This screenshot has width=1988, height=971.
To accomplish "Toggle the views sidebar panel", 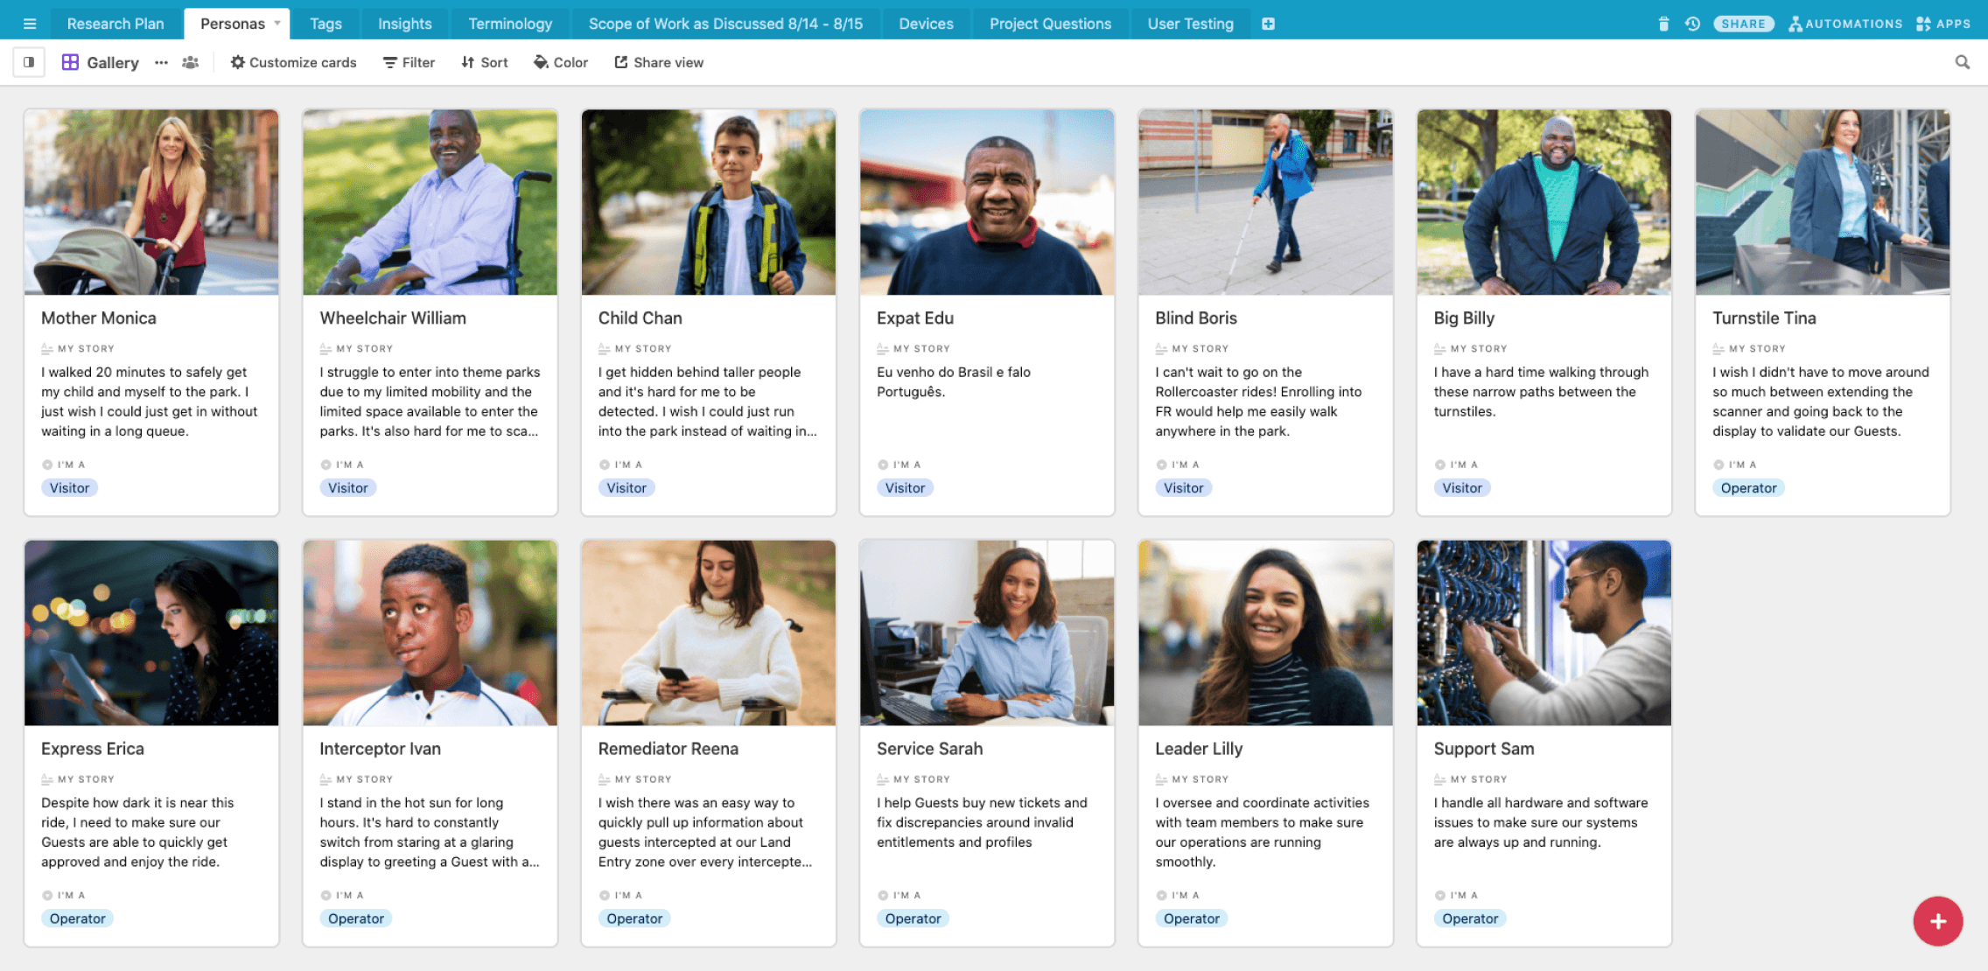I will point(29,62).
